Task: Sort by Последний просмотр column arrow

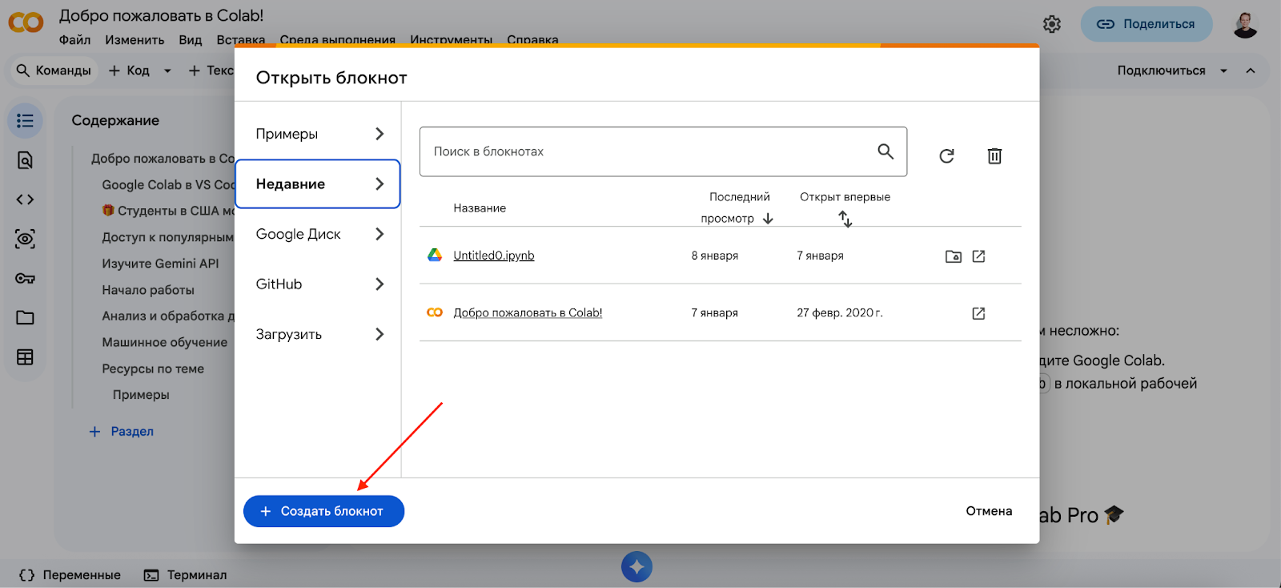Action: click(768, 219)
